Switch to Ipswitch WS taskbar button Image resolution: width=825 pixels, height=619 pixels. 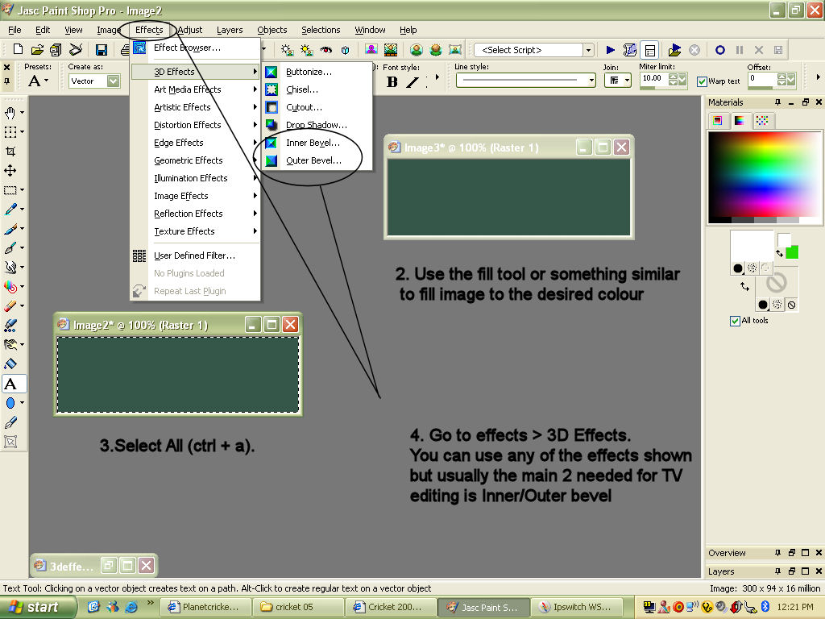pos(577,607)
